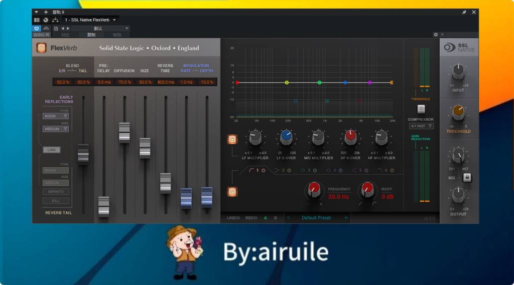Click the LF MULTIPLIER knob
Image resolution: width=514 pixels, height=285 pixels.
coord(255,137)
